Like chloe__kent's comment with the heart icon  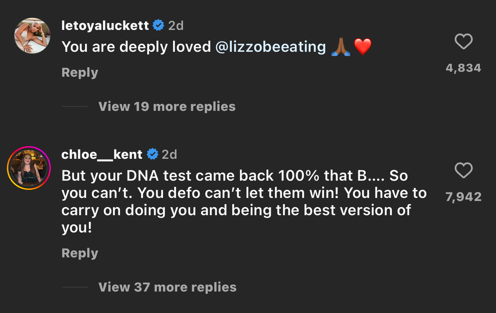point(463,171)
